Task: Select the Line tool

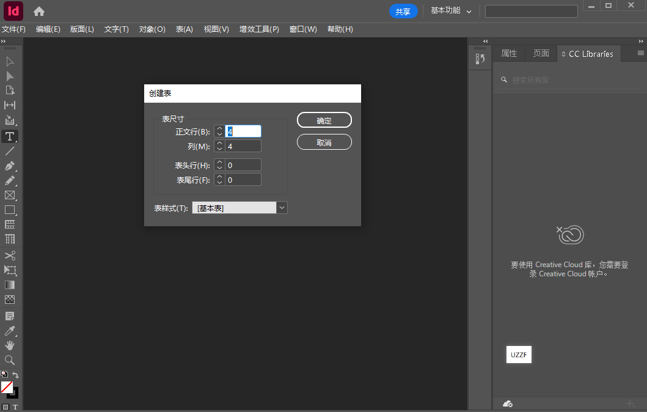Action: click(10, 151)
